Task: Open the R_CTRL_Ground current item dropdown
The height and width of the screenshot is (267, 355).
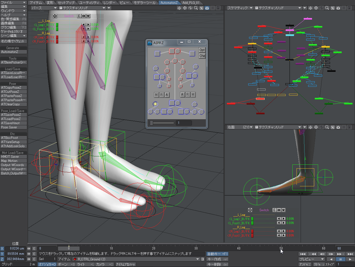Action: (197, 259)
